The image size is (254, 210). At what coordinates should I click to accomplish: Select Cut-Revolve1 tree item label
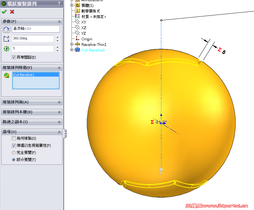93,50
